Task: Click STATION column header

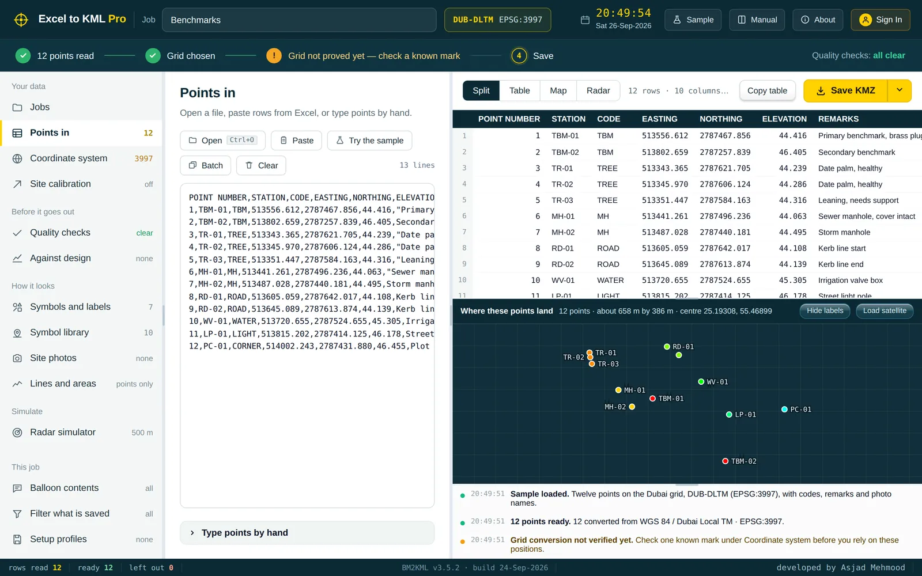Action: coord(568,119)
